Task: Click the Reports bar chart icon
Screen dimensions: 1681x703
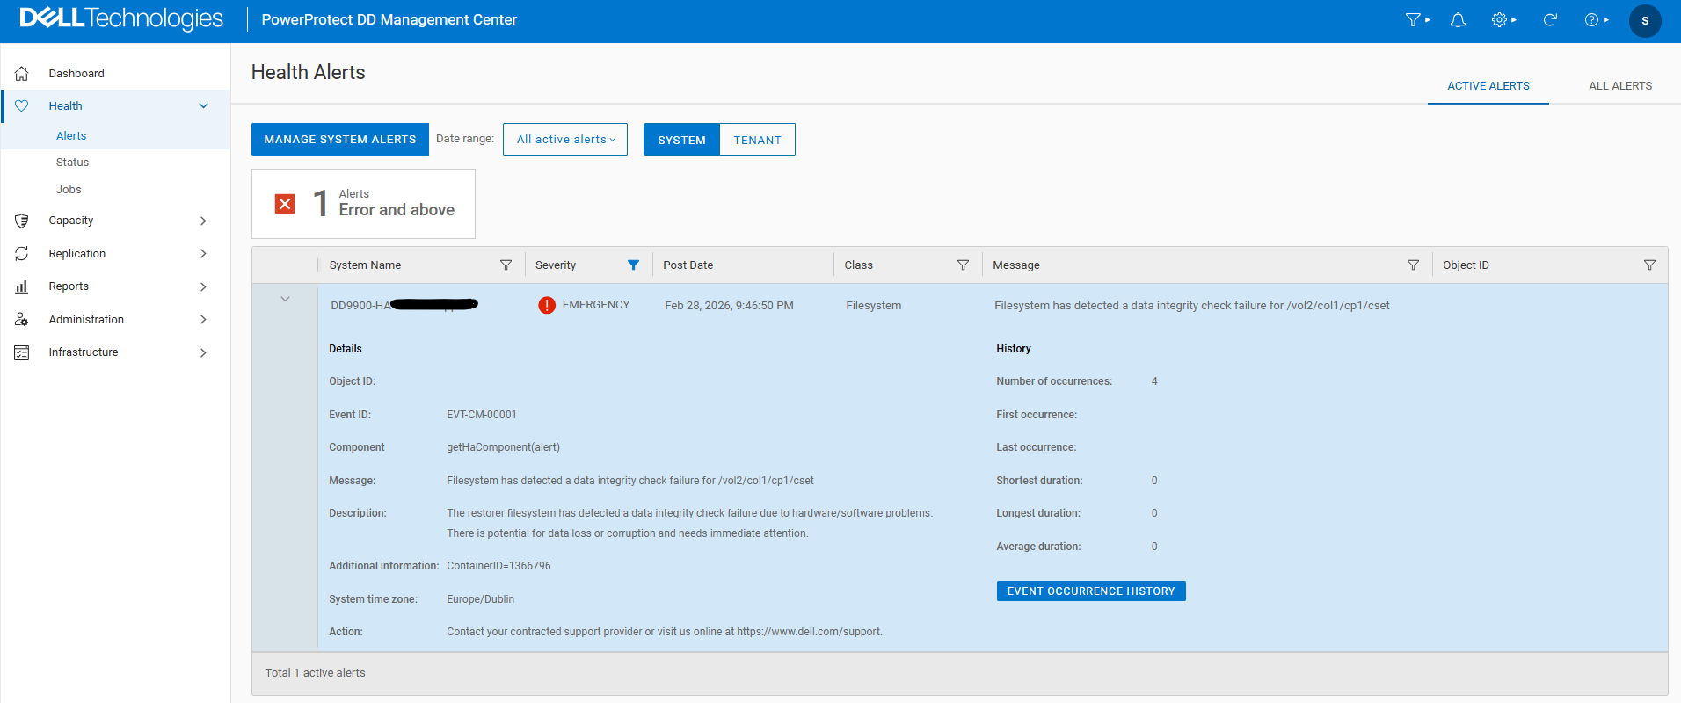Action: point(22,286)
